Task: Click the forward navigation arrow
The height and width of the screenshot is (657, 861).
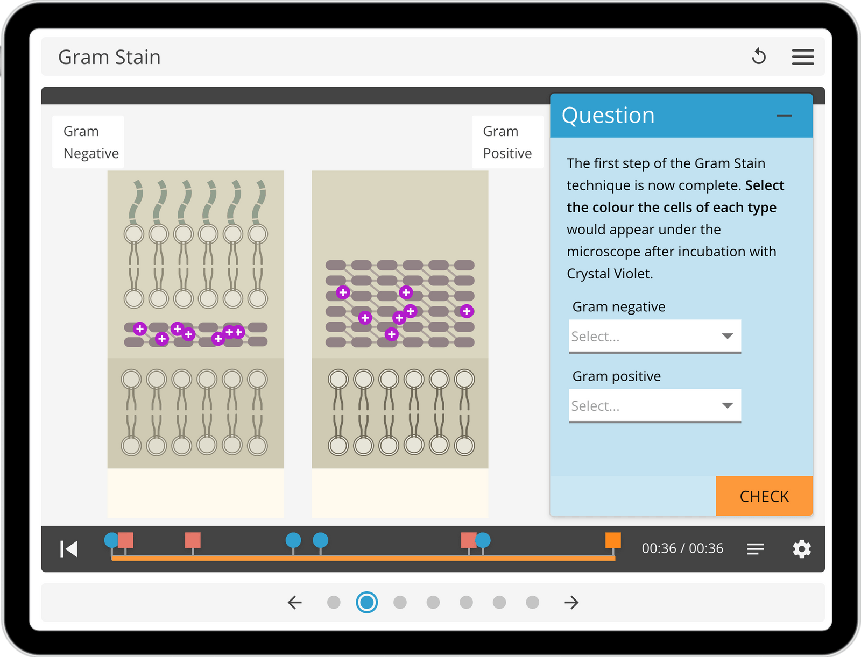Action: [571, 603]
